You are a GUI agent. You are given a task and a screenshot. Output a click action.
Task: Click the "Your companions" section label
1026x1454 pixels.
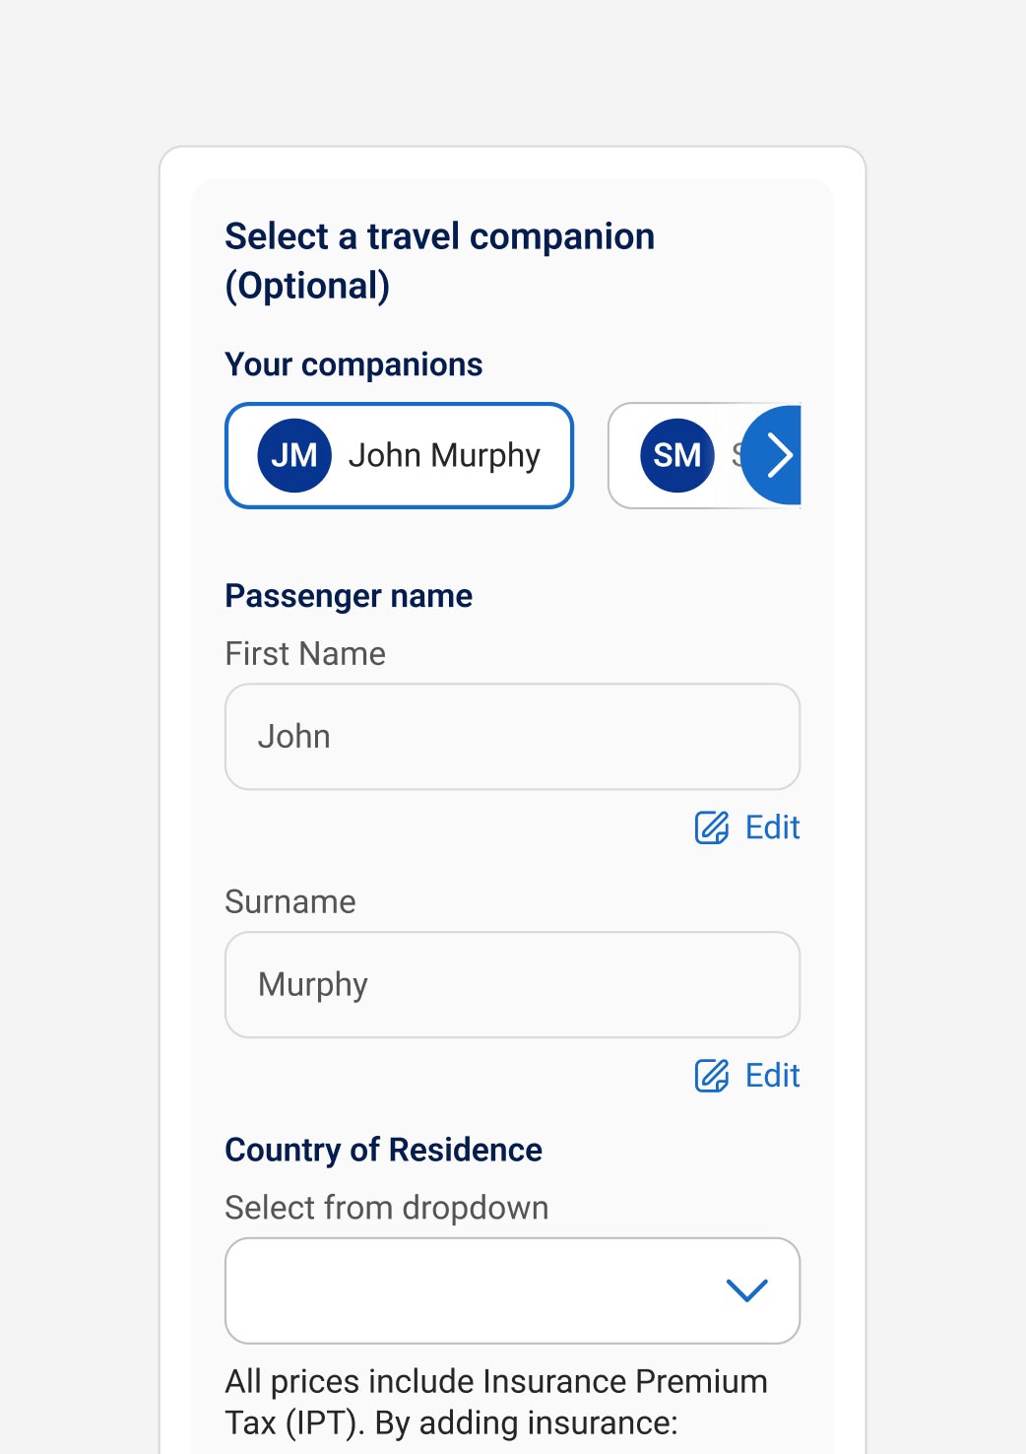tap(353, 364)
